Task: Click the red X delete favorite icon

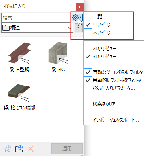Action: pos(31,149)
